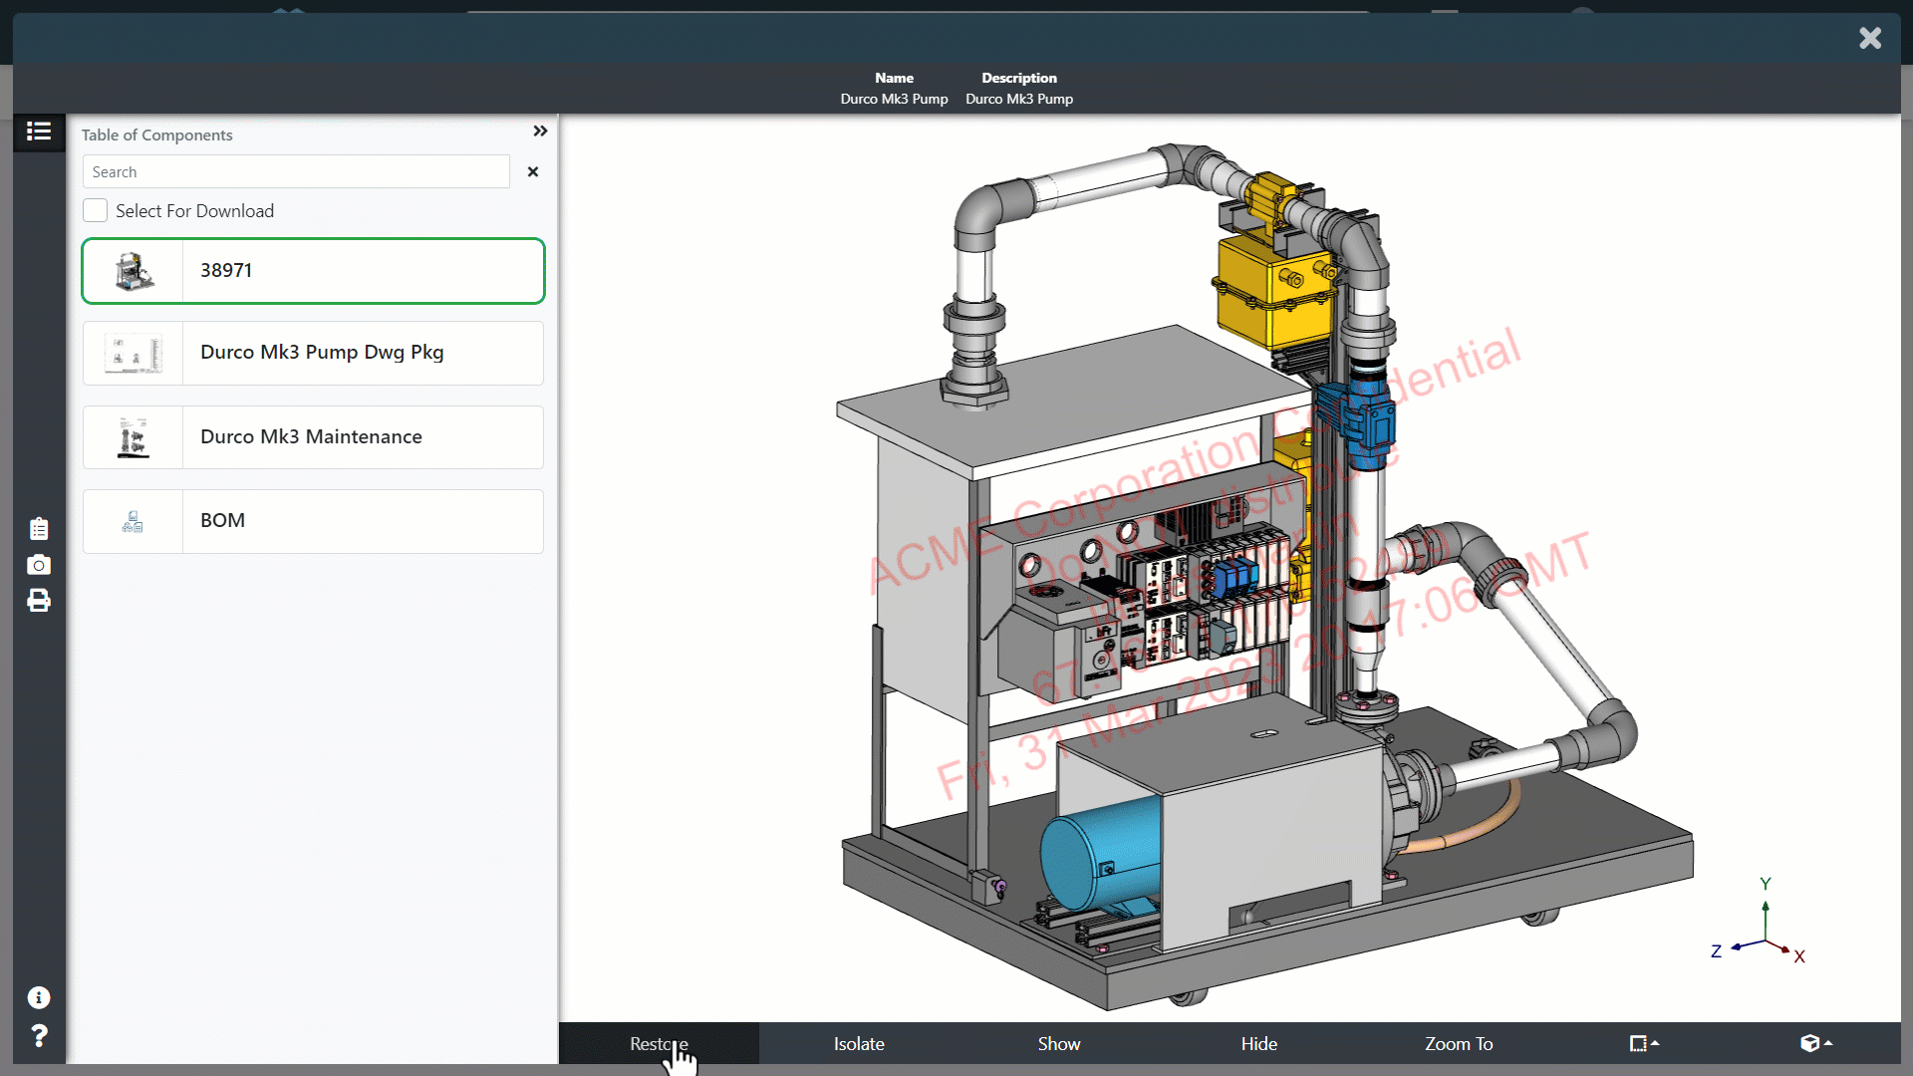Screen dimensions: 1913x1076
Task: Expand the view options dropdown
Action: 1818,1043
